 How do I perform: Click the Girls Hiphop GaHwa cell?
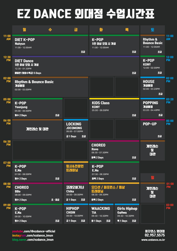point(127,214)
